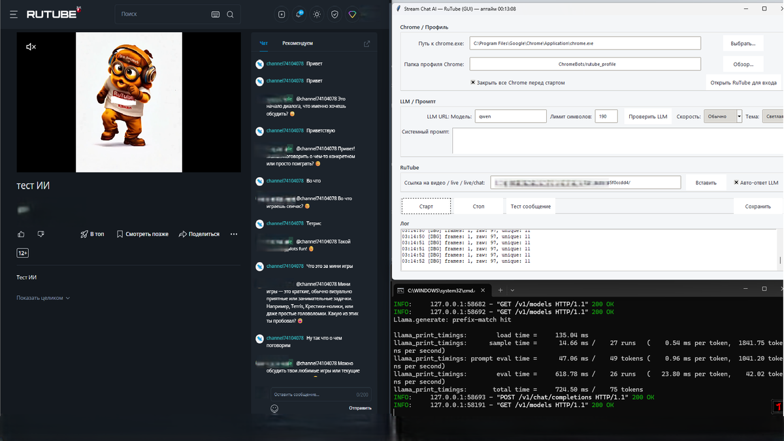
Task: Click the video title 'тест ИИ'
Action: [33, 186]
